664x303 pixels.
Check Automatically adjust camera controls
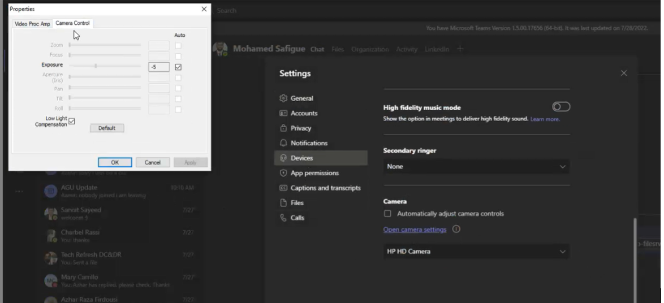click(387, 214)
